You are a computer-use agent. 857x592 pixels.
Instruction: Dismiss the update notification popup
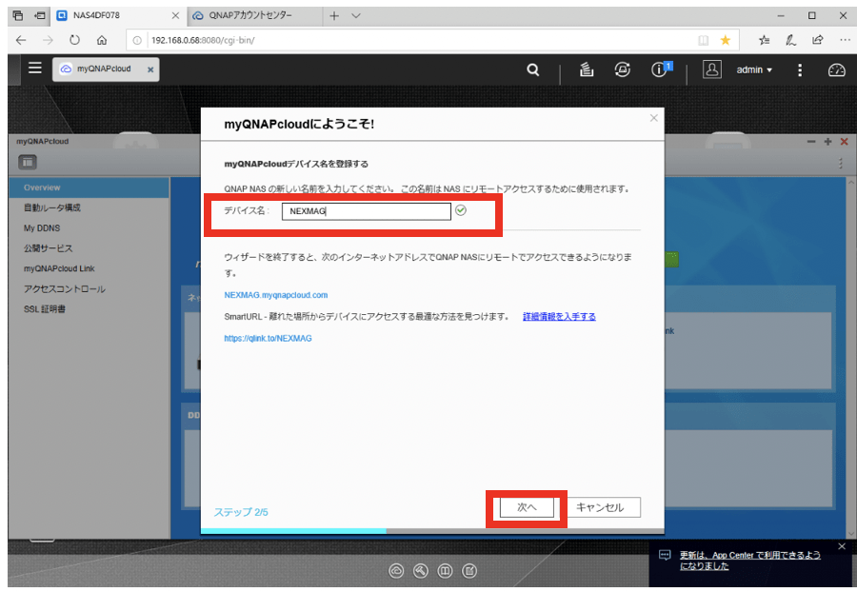click(x=842, y=546)
